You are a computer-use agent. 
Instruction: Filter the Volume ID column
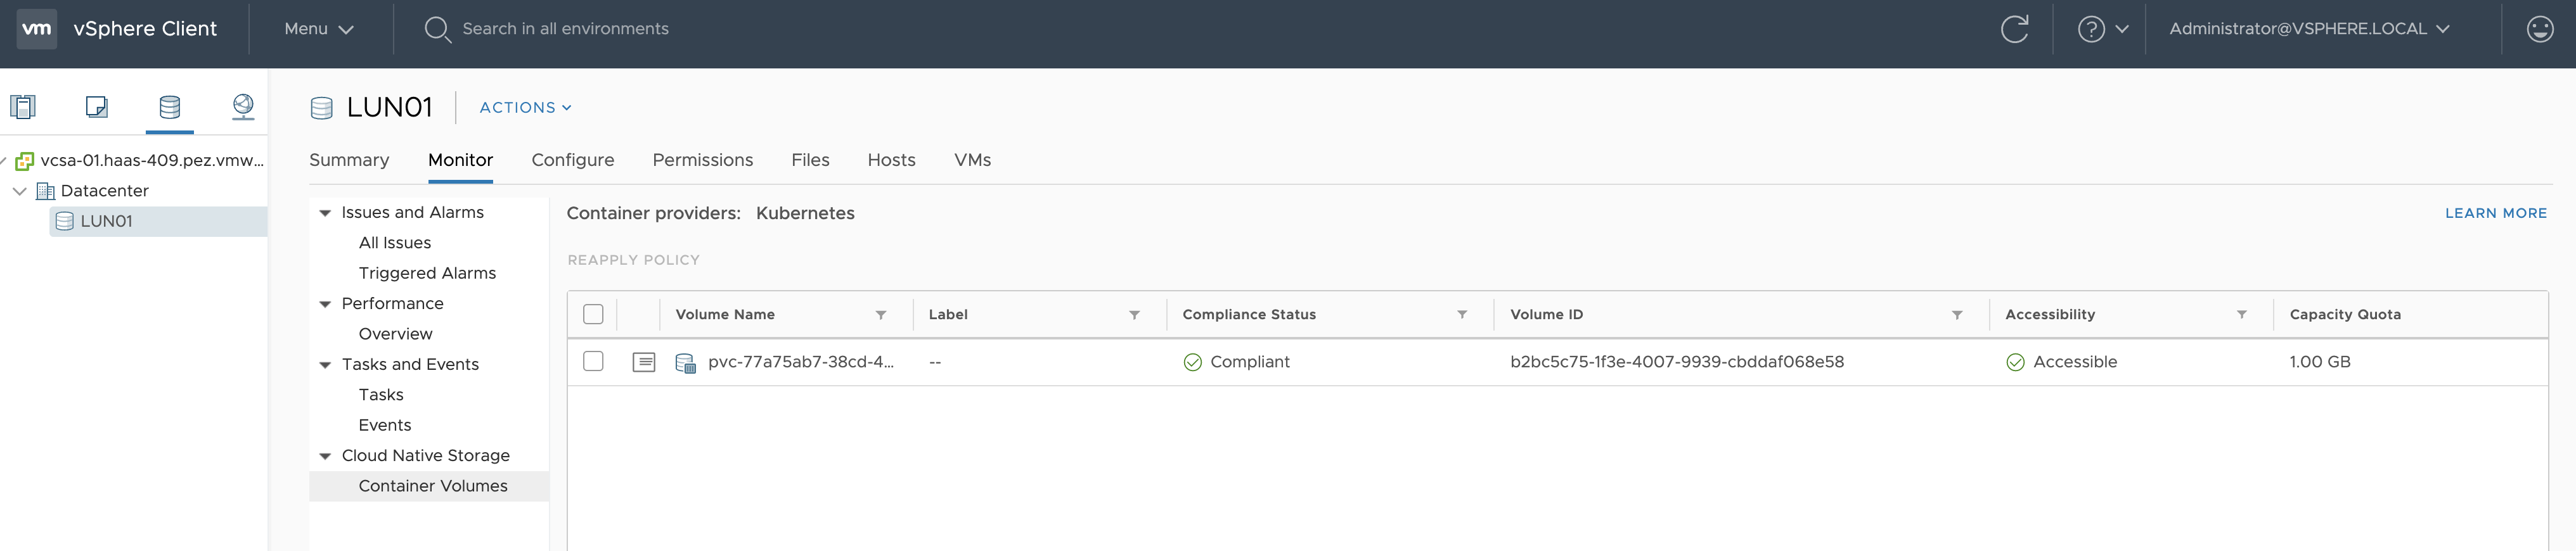coord(1957,315)
